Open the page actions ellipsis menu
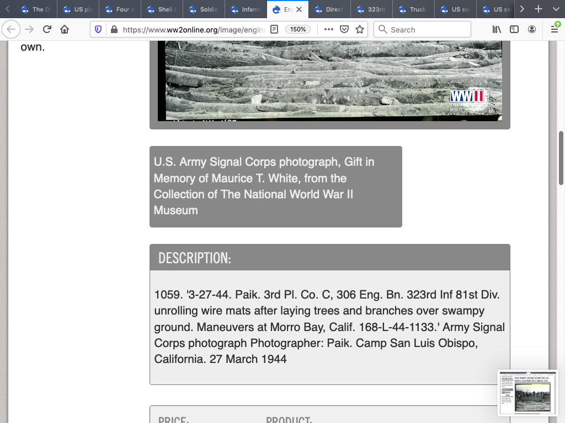 click(x=328, y=30)
